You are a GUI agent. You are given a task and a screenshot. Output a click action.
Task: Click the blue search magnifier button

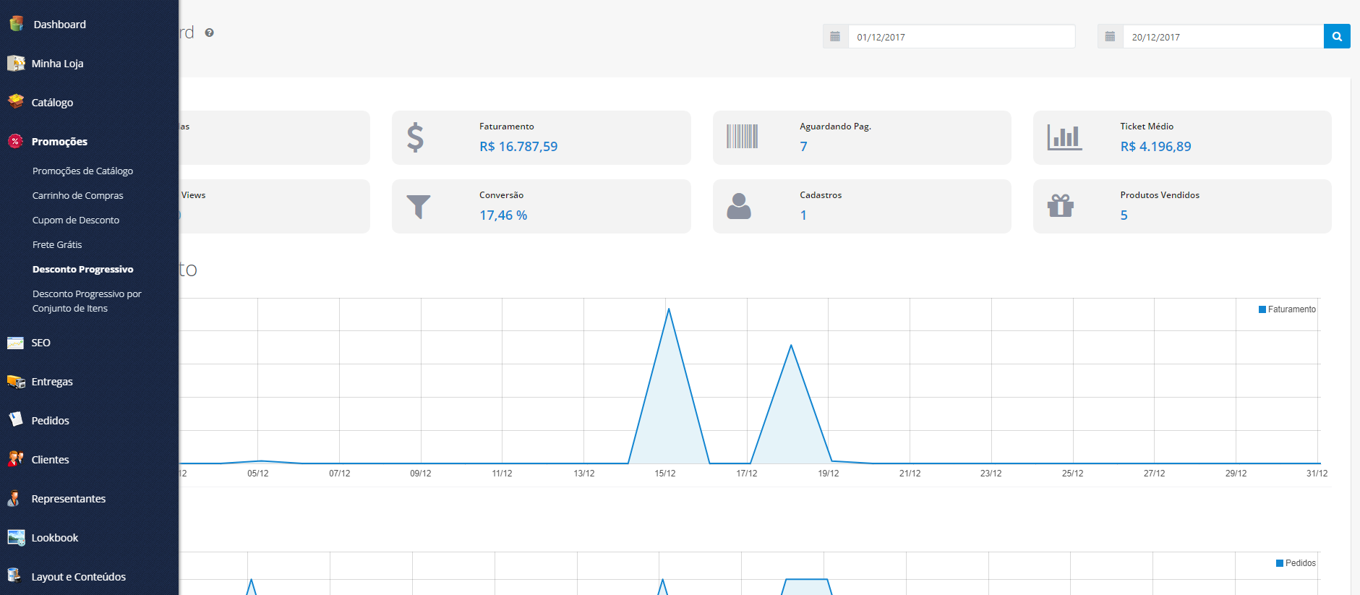(1337, 36)
